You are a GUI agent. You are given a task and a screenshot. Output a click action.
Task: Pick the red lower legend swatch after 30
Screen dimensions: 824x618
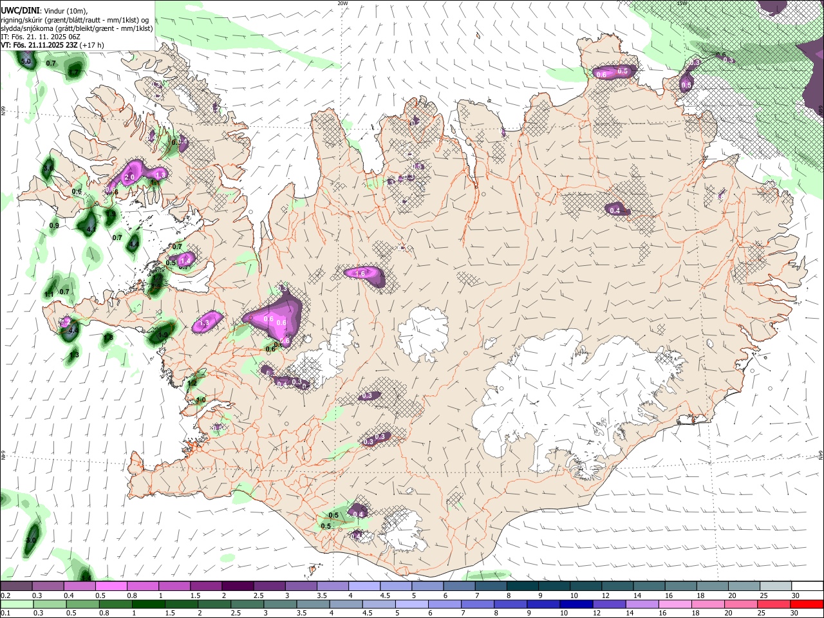(x=806, y=604)
